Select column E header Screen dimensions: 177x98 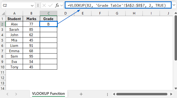[83, 13]
